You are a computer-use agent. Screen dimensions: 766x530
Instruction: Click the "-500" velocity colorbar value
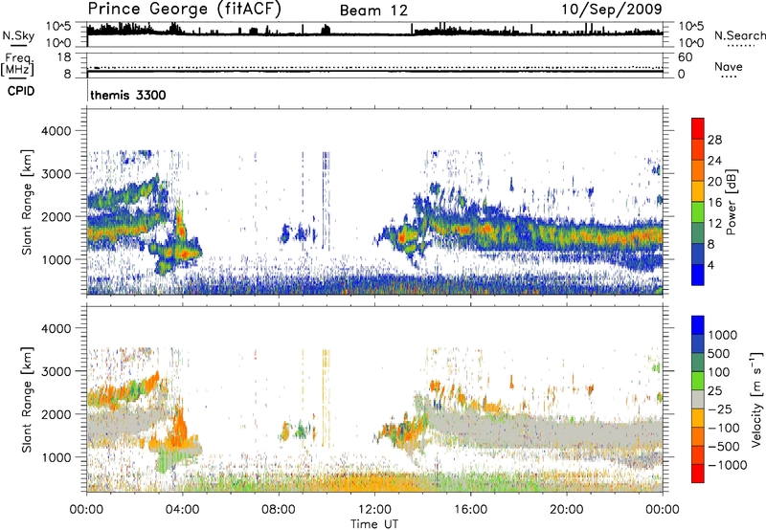(x=724, y=447)
